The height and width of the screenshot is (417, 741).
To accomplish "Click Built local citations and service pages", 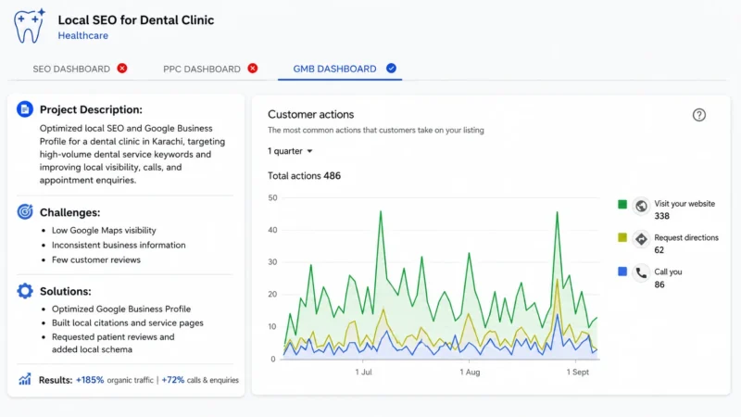I will pyautogui.click(x=128, y=322).
